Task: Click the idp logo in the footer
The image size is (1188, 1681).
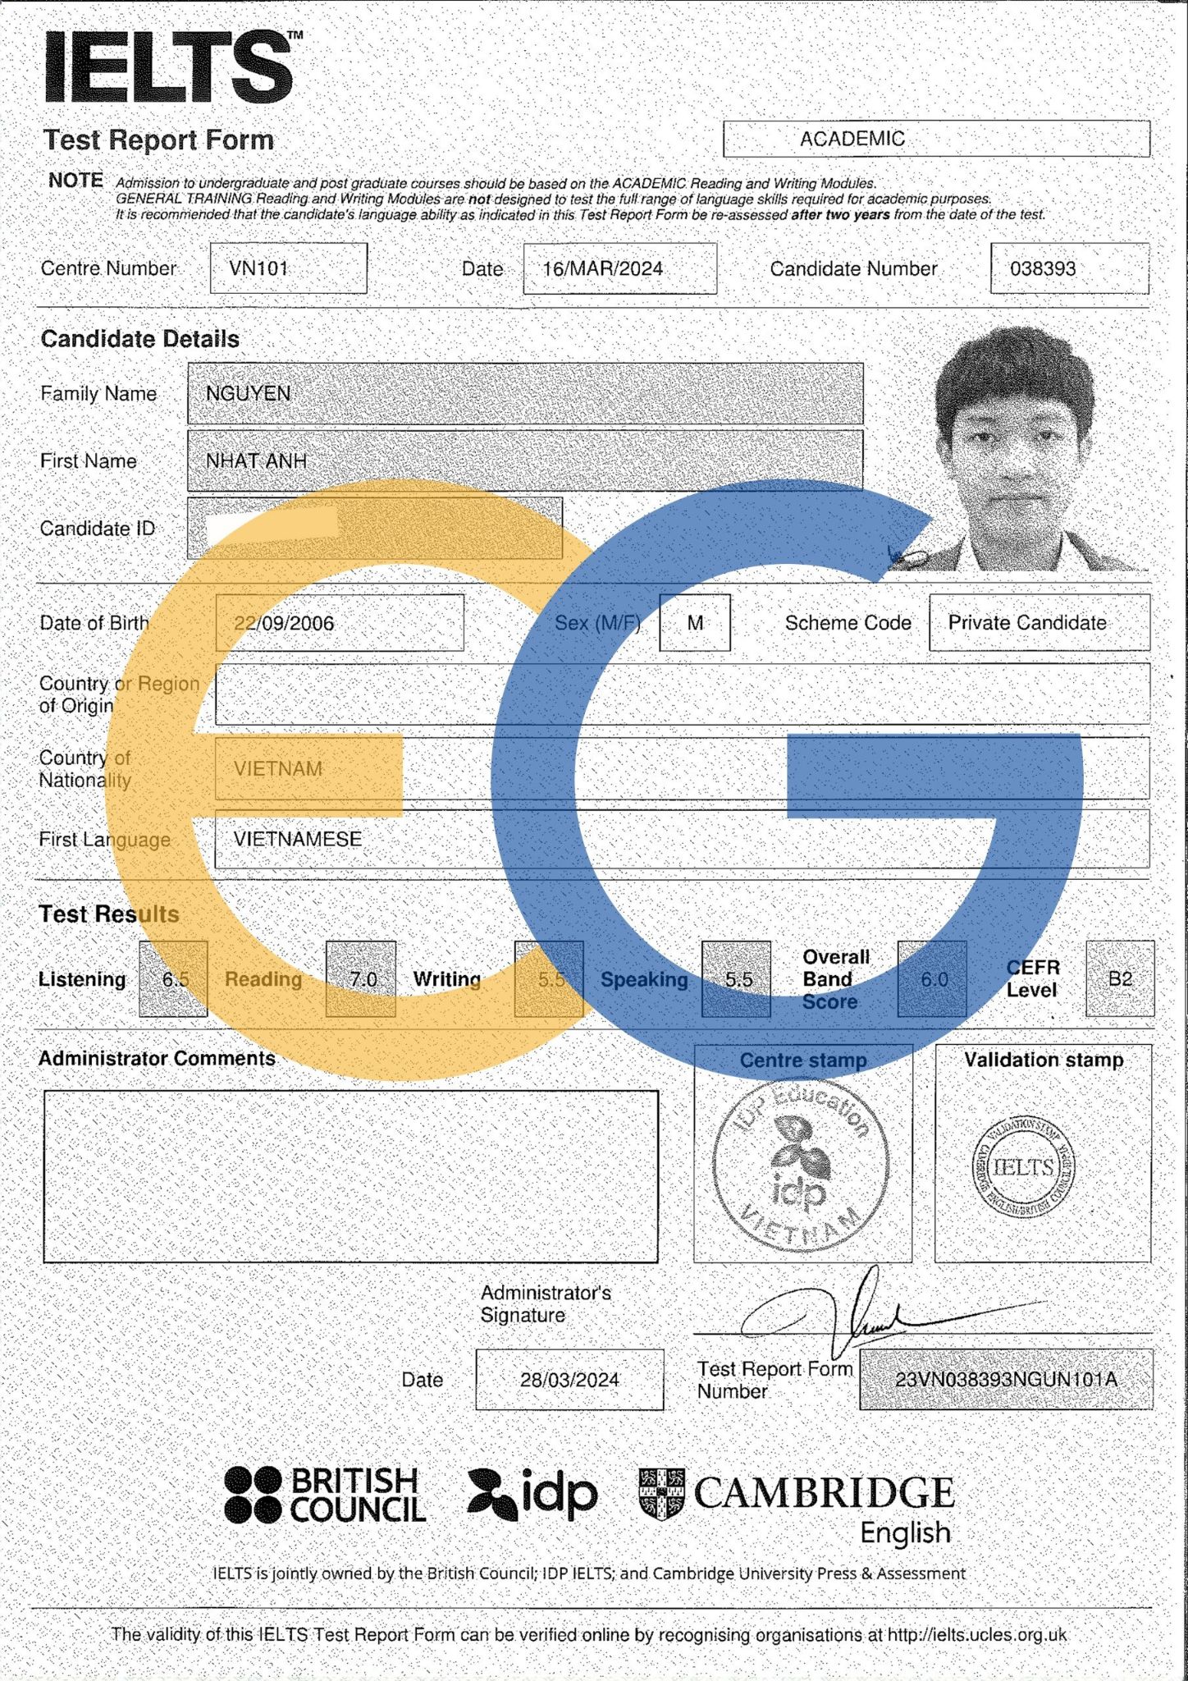Action: coord(532,1493)
